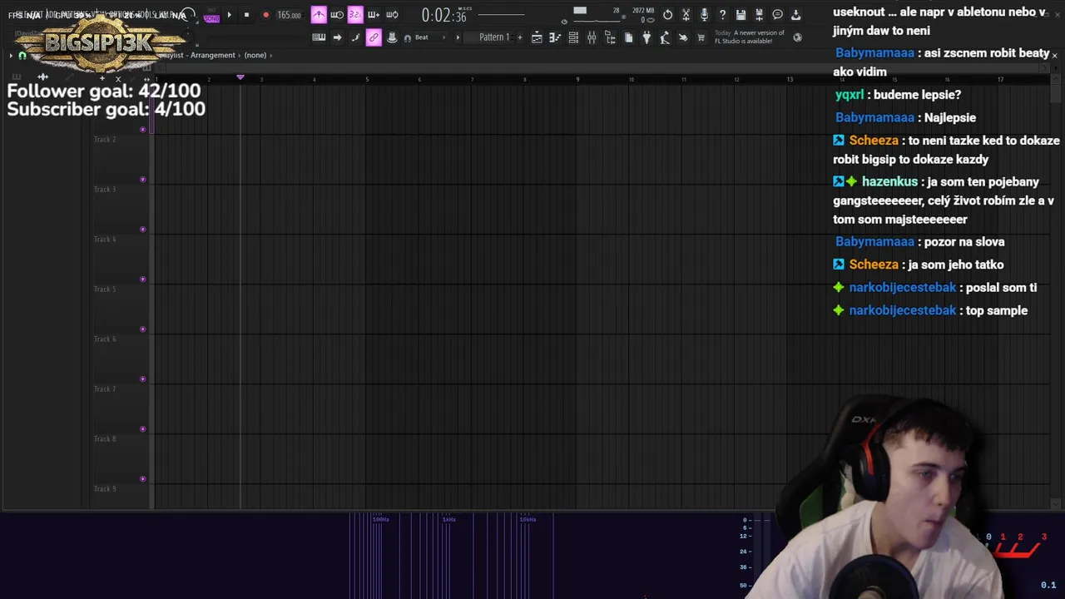Select the Track 7 header

tap(119, 407)
